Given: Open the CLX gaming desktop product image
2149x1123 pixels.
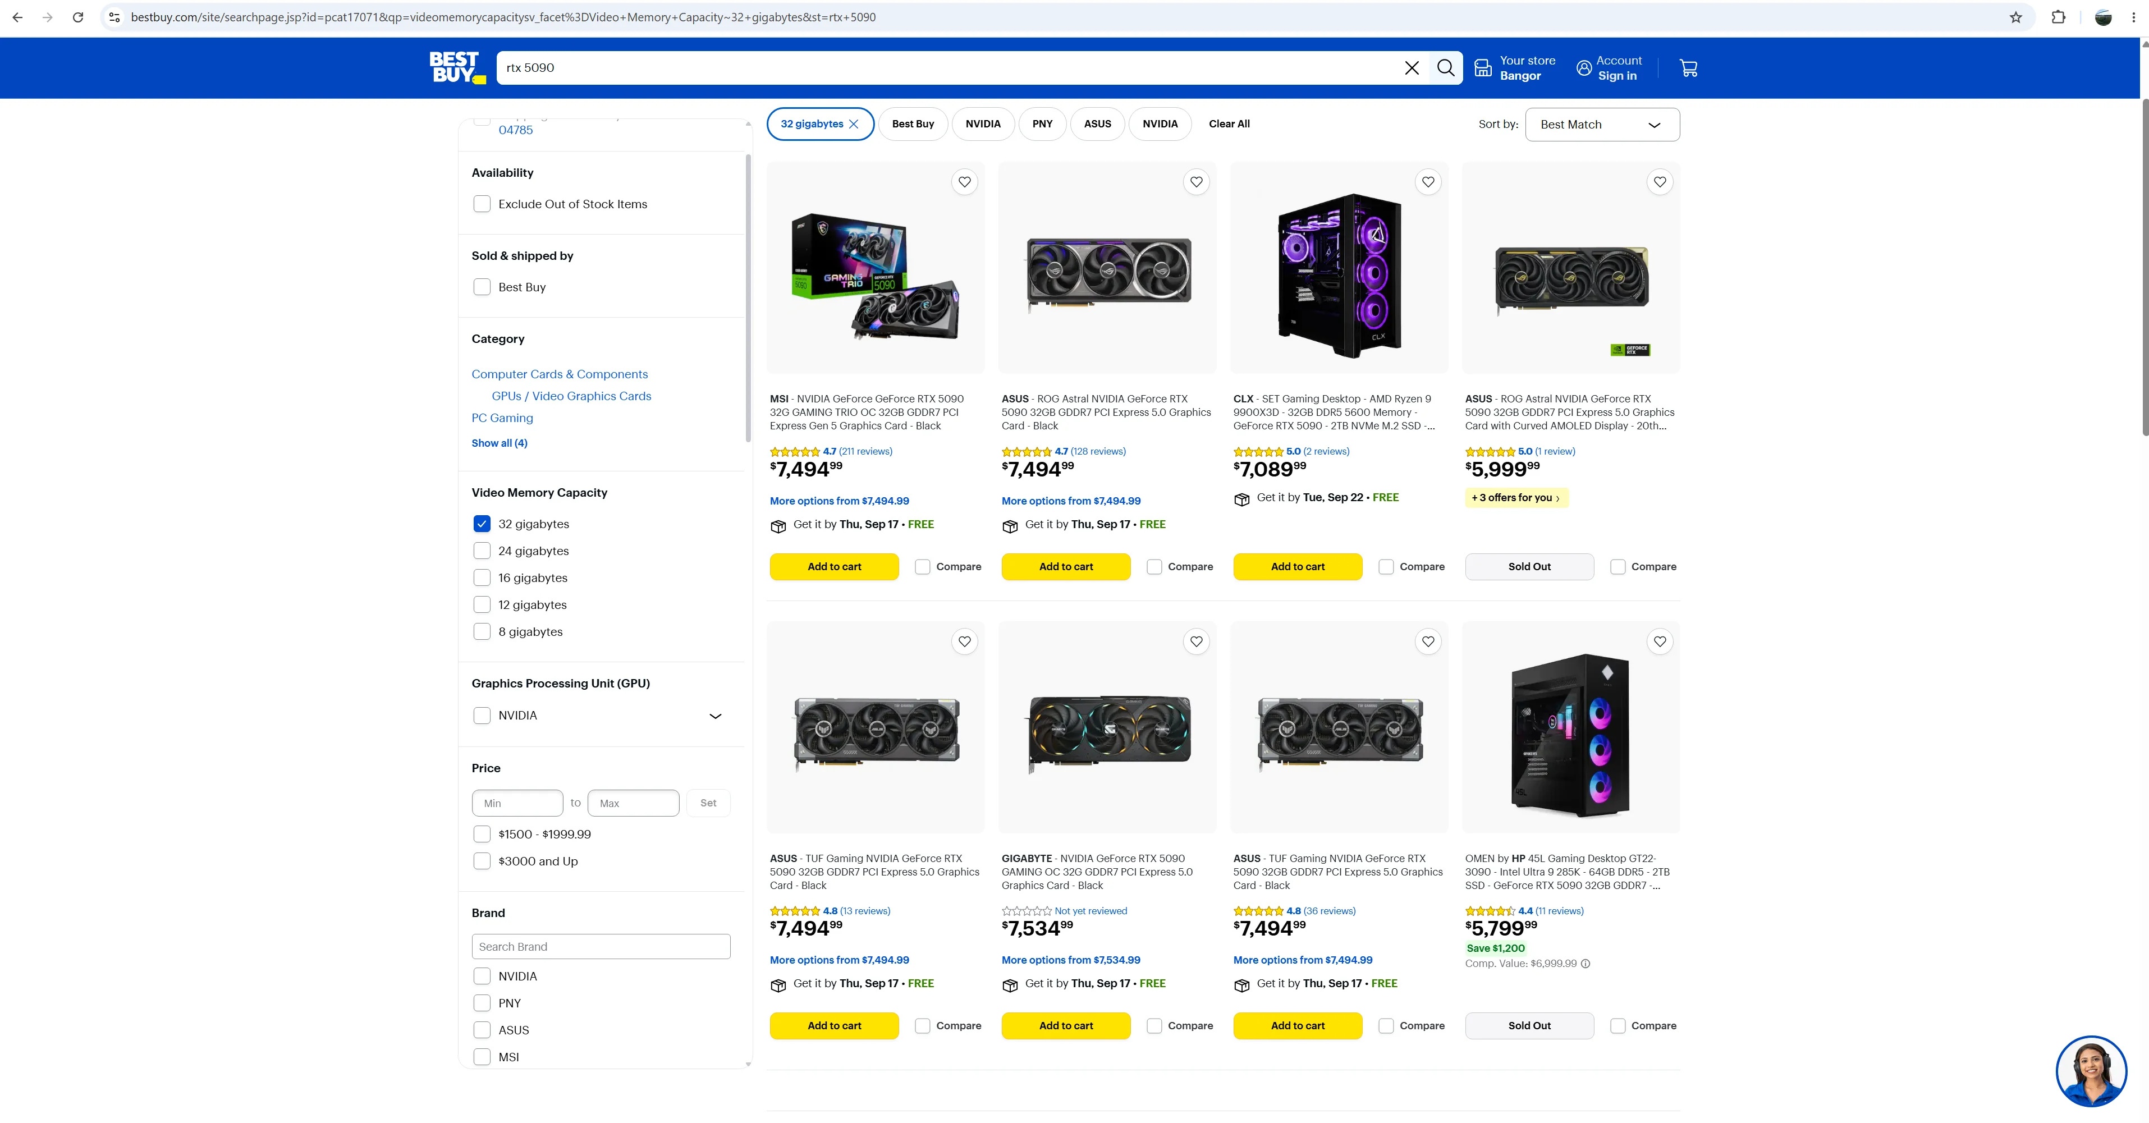Looking at the screenshot, I should click(x=1339, y=268).
